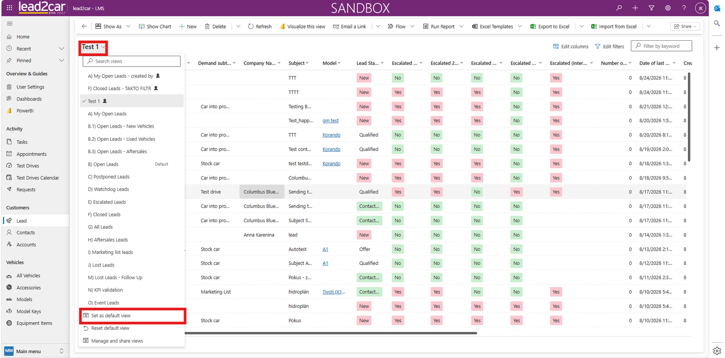Viewport: 725px width, 358px height.
Task: Open the Test 1 view selector dropdown
Action: coord(94,47)
